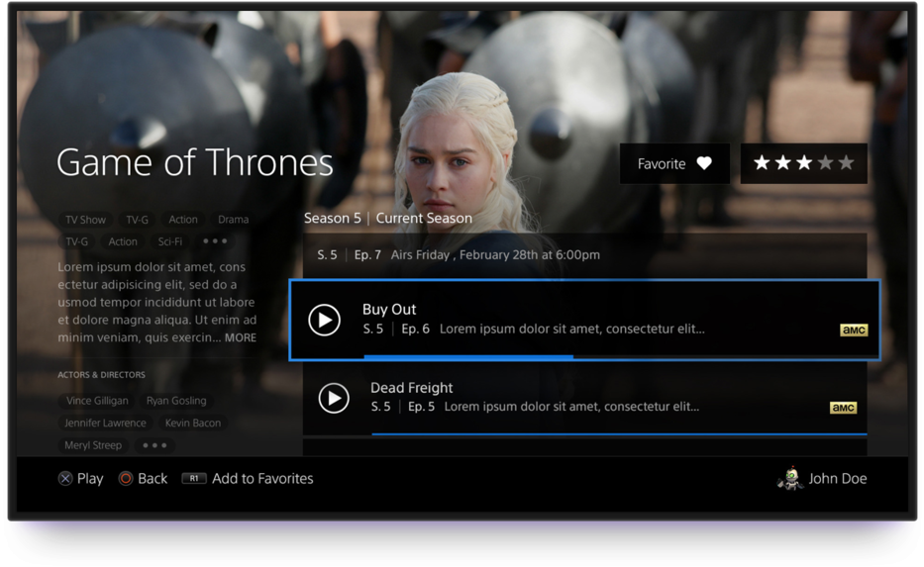
Task: Select the TV-G tag in second tag row
Action: pyautogui.click(x=76, y=241)
